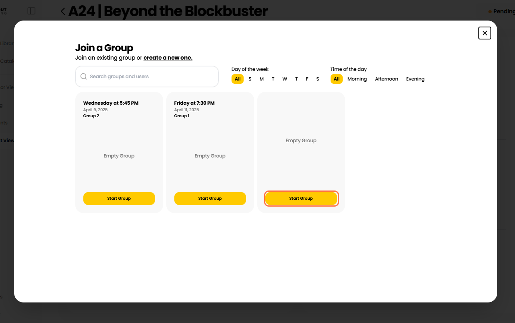Show only Morning groups
Image resolution: width=515 pixels, height=323 pixels.
[x=357, y=79]
